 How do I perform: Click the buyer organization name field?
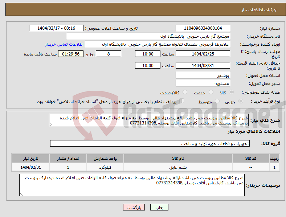[148, 36]
